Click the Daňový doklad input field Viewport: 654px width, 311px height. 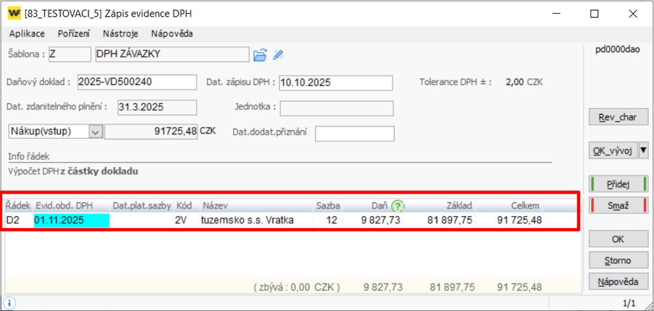(135, 82)
